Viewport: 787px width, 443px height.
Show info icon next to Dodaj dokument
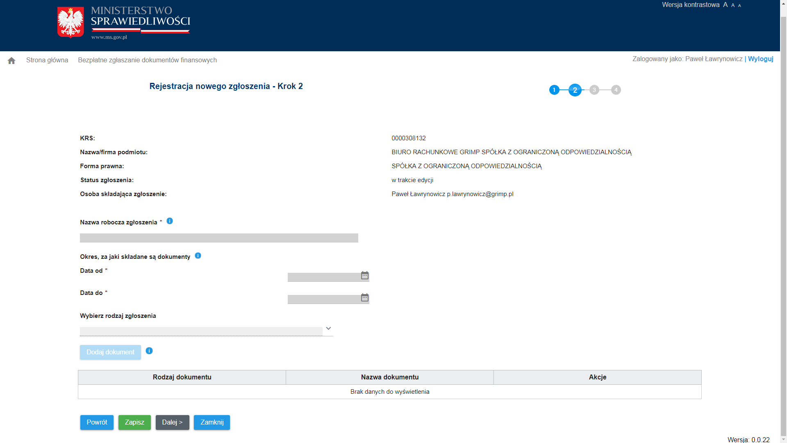coord(149,351)
